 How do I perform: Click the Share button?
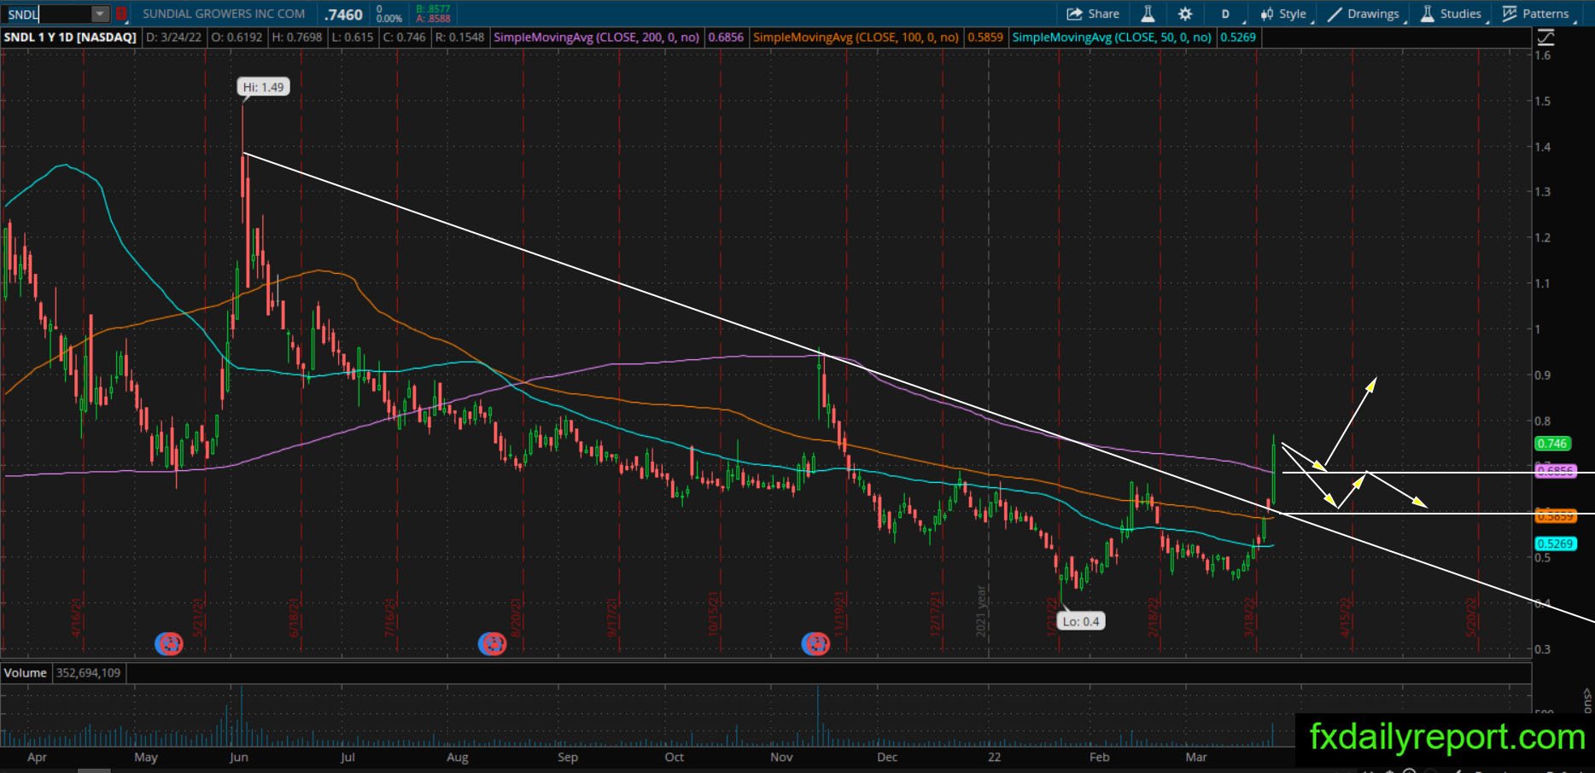(x=1093, y=14)
